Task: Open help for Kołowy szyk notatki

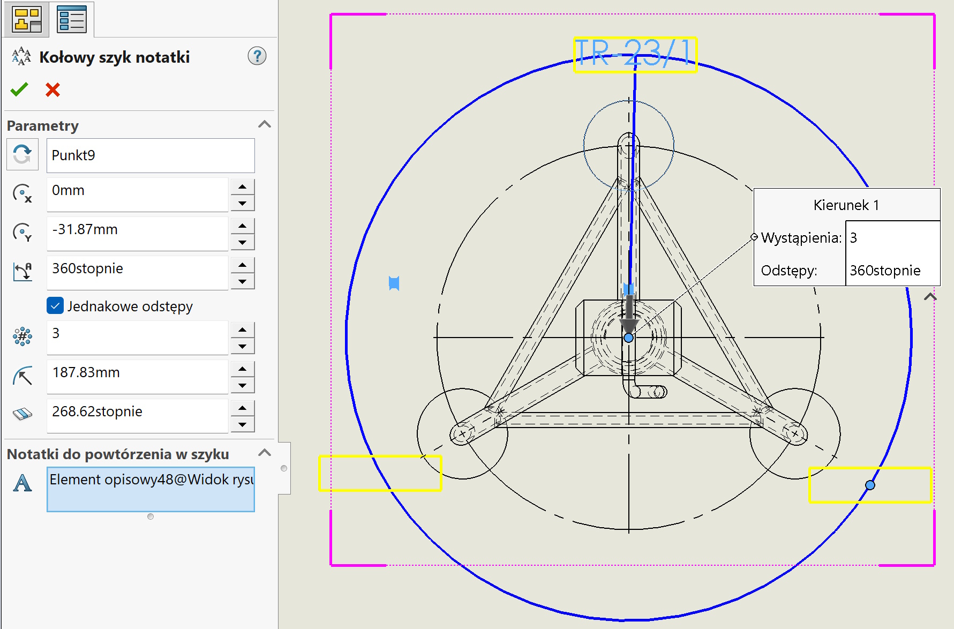Action: click(257, 56)
